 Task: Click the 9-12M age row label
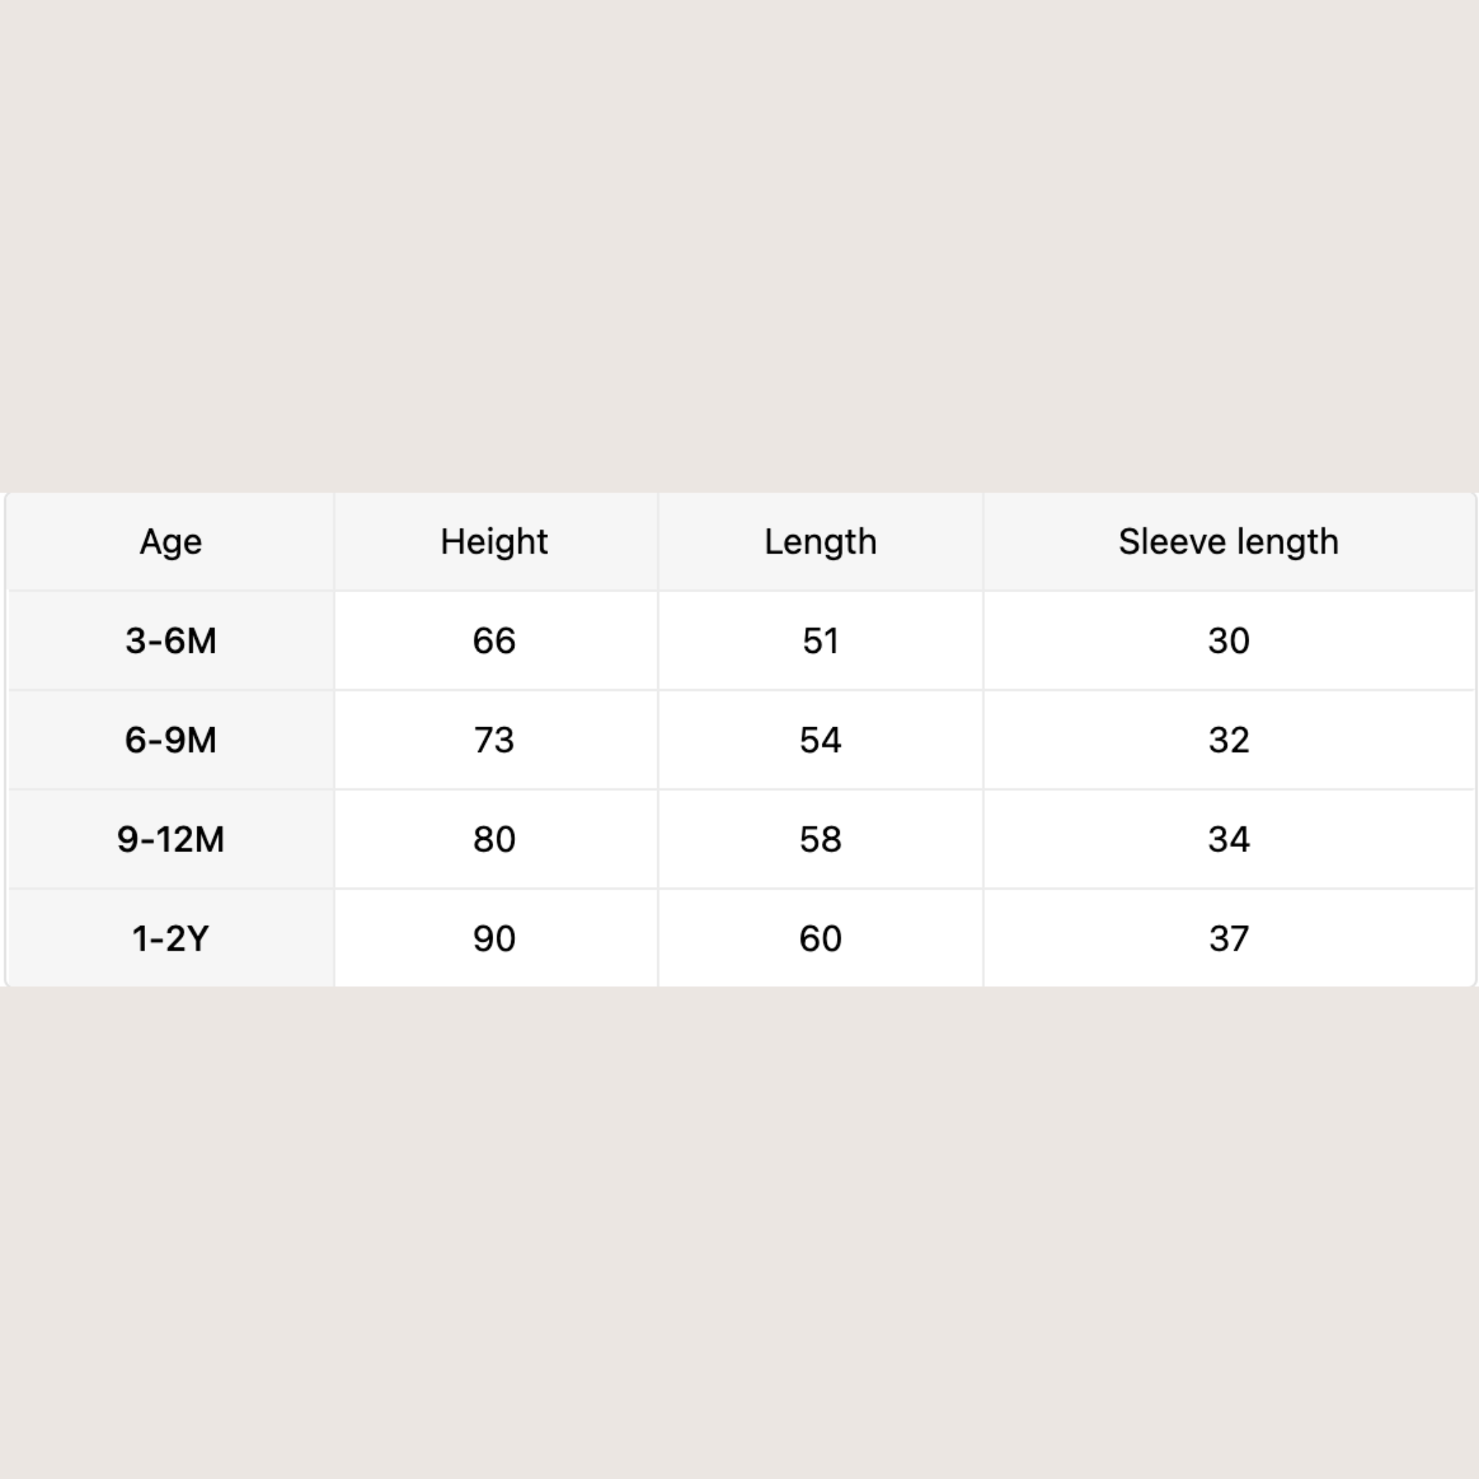coord(170,840)
